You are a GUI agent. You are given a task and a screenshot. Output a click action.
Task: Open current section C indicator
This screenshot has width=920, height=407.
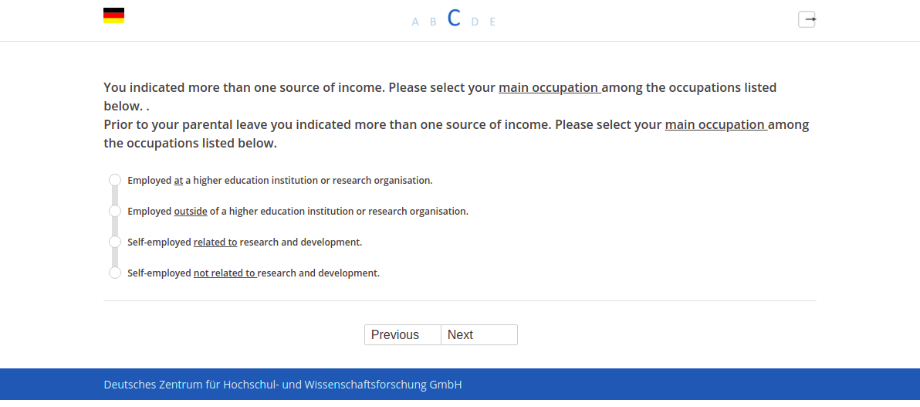(x=454, y=19)
